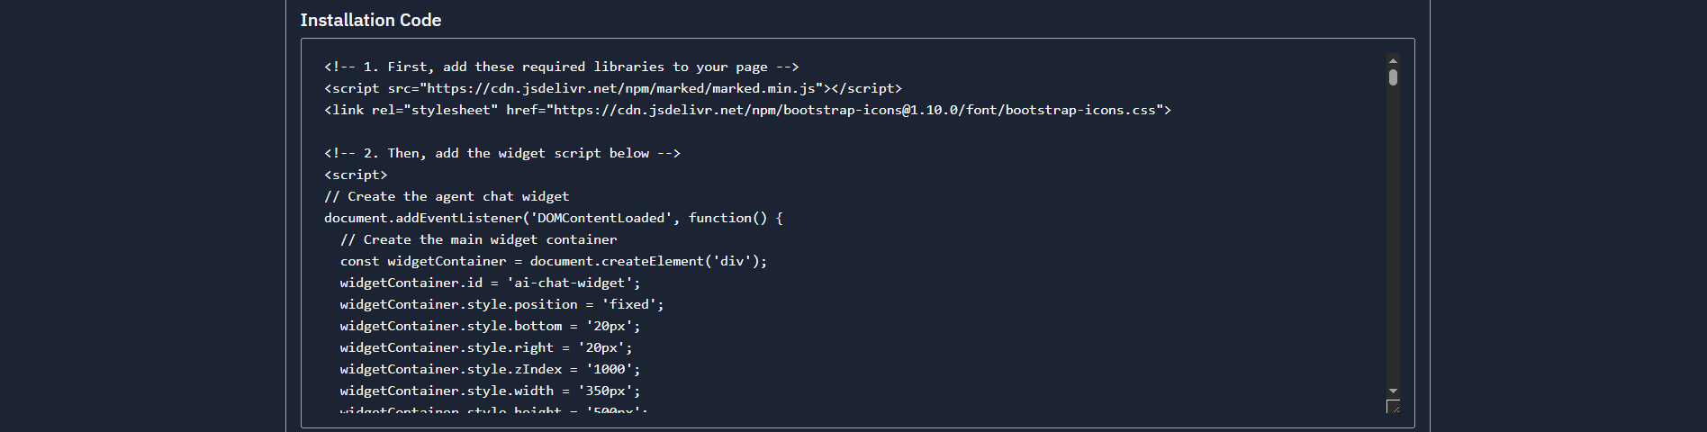Click the first comment about required libraries

point(562,67)
